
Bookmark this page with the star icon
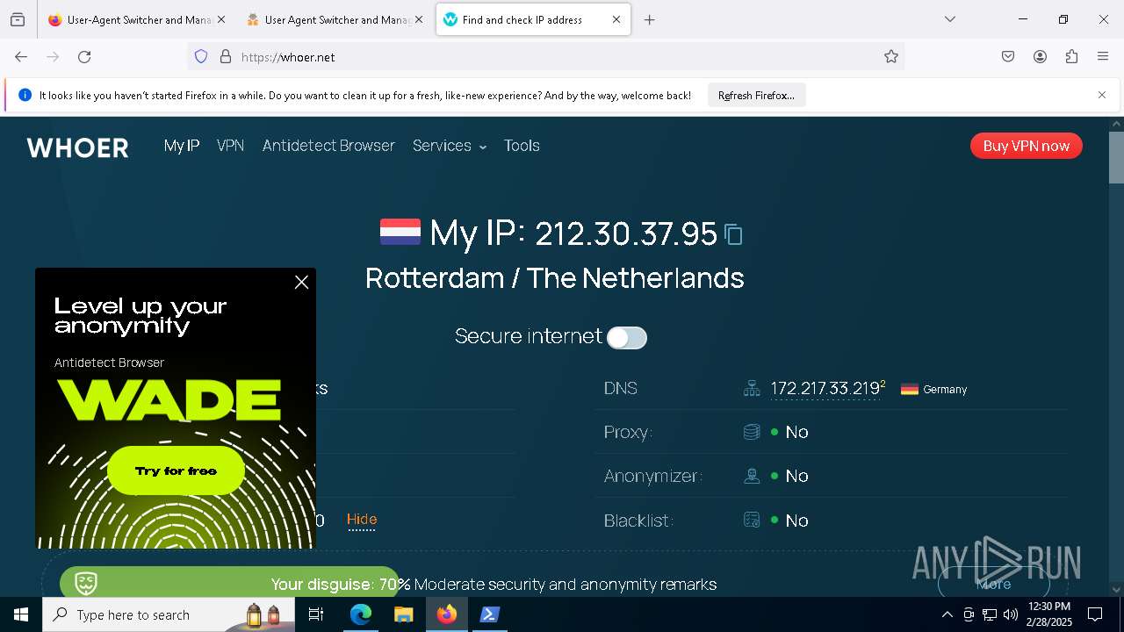[x=891, y=57]
